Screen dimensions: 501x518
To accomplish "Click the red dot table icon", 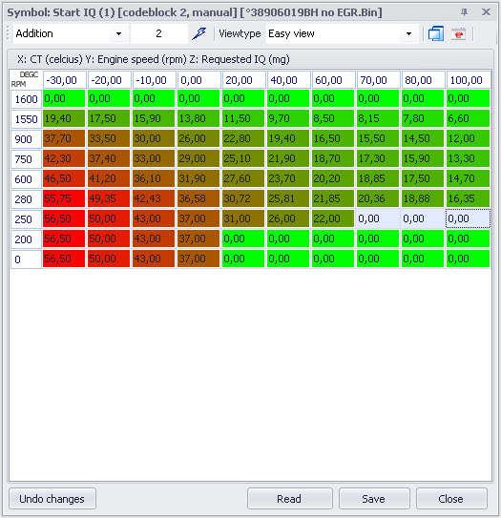I will pos(459,33).
